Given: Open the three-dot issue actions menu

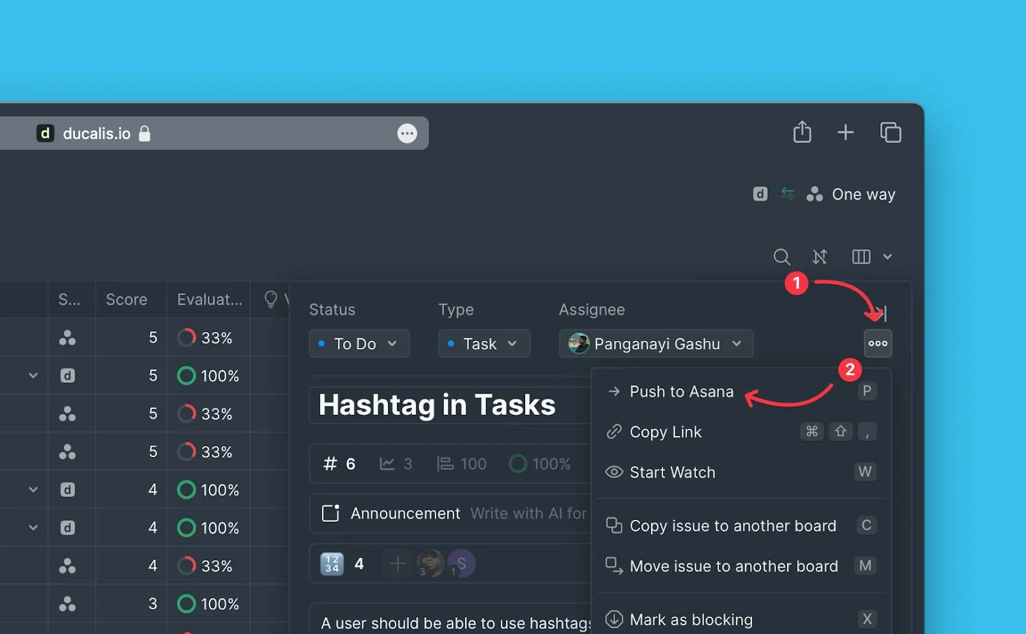Looking at the screenshot, I should point(877,344).
